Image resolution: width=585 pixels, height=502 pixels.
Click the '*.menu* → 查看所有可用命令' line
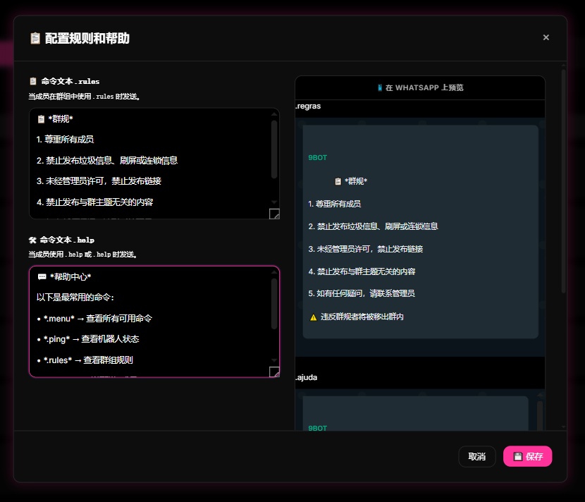(x=94, y=319)
